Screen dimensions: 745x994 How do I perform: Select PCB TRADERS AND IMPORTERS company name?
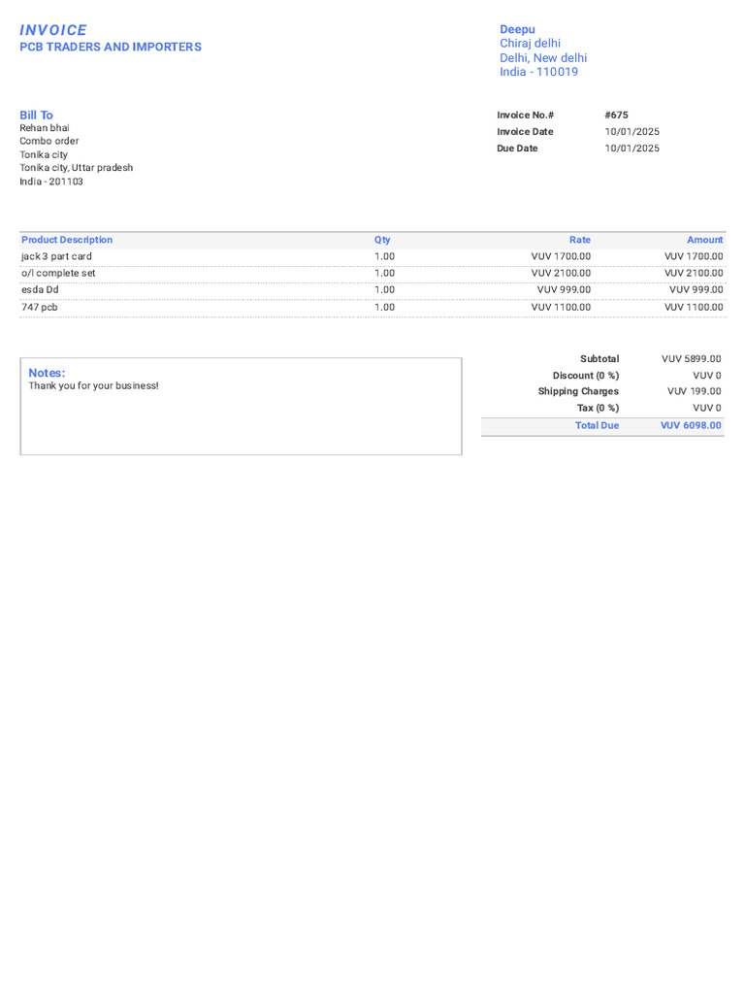pyautogui.click(x=111, y=47)
